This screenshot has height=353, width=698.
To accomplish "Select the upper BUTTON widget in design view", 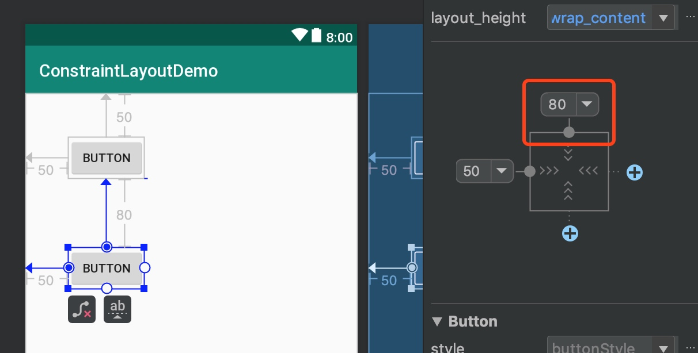I will 107,158.
